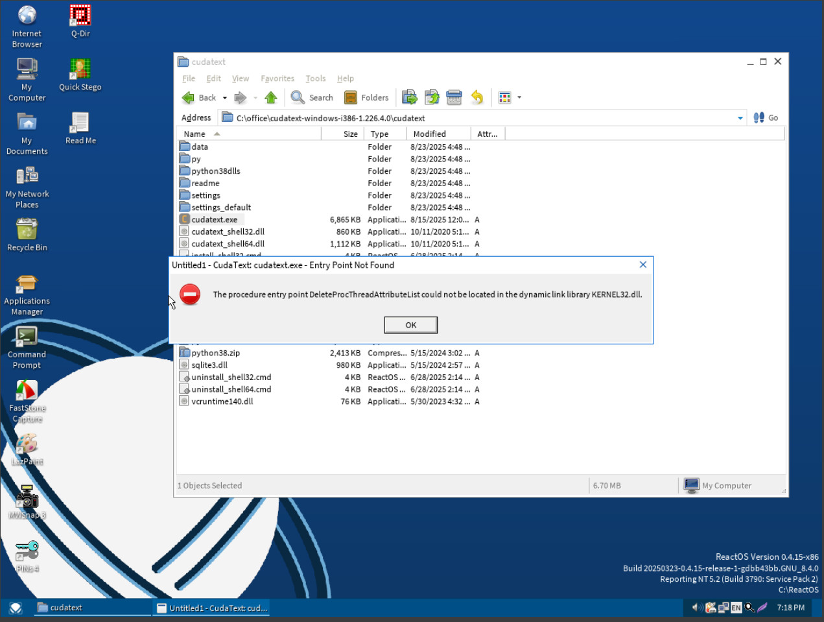The width and height of the screenshot is (824, 622).
Task: Close the Entry Point Not Found dialog
Action: pyautogui.click(x=642, y=265)
